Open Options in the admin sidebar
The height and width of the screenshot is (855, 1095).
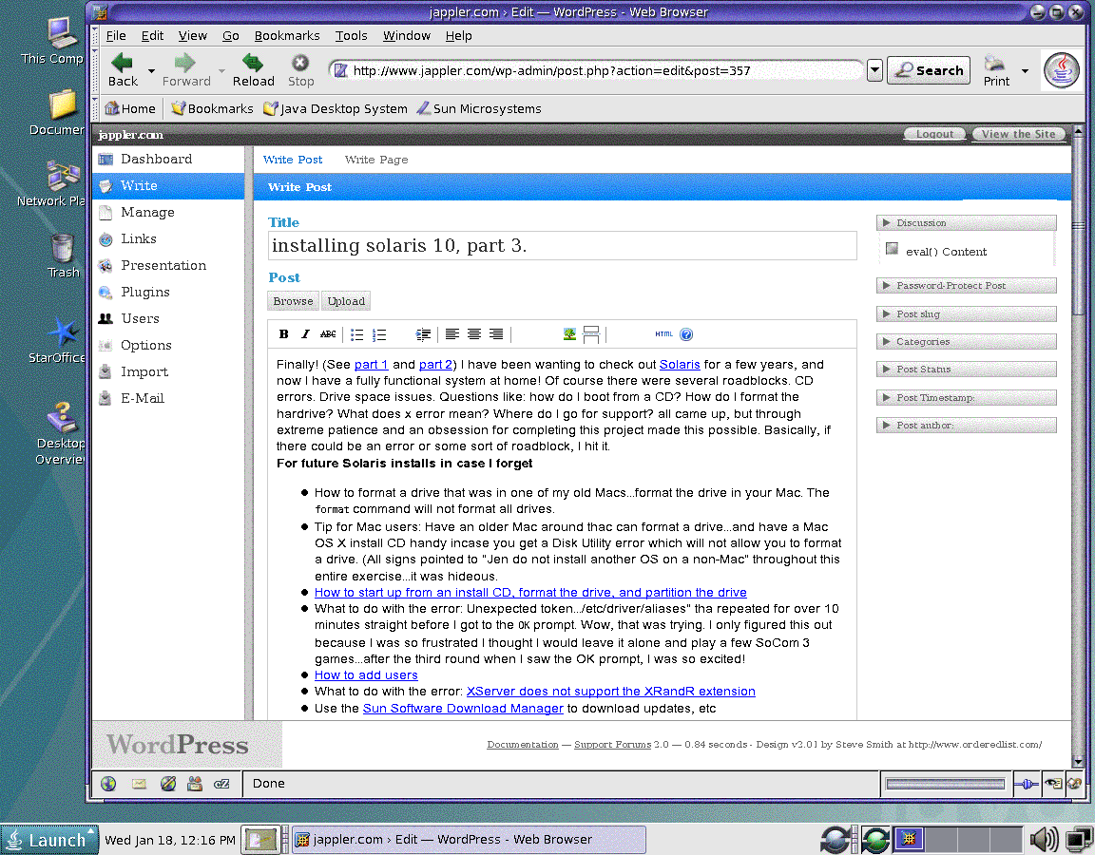tap(146, 345)
